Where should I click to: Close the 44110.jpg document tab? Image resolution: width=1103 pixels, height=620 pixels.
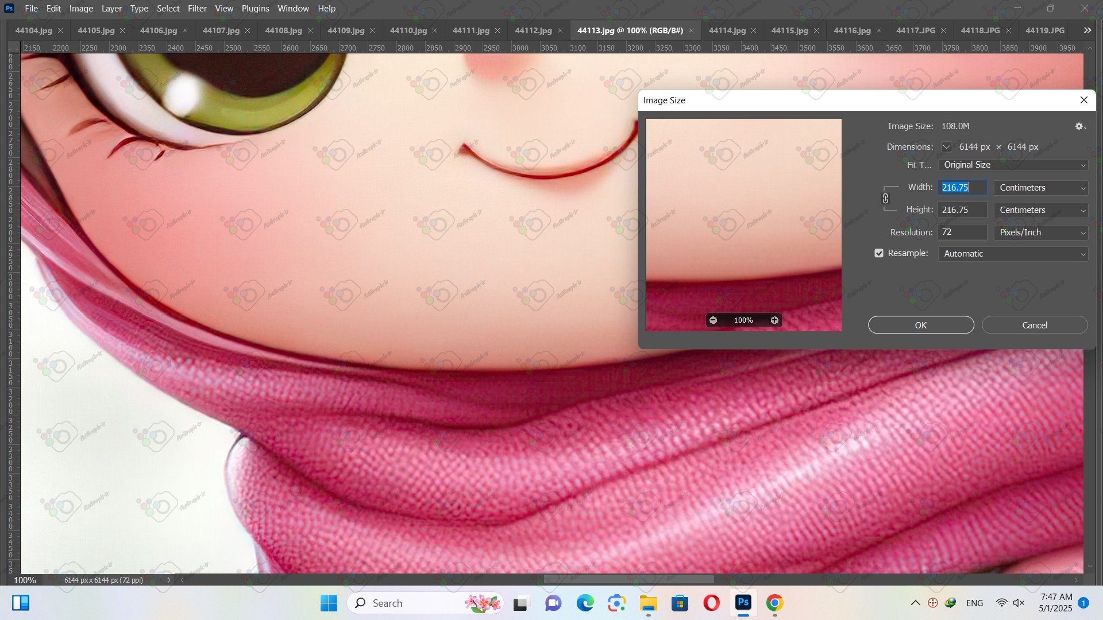435,31
